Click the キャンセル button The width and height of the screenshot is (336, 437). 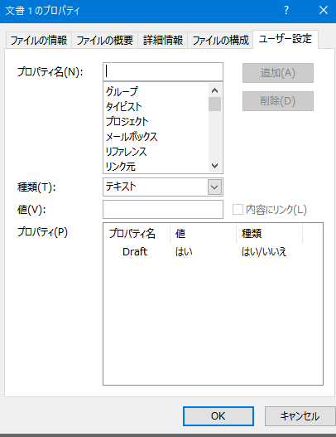(300, 416)
